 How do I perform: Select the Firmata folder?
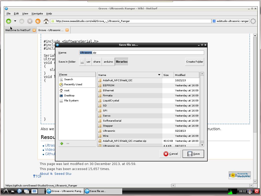[148, 95]
